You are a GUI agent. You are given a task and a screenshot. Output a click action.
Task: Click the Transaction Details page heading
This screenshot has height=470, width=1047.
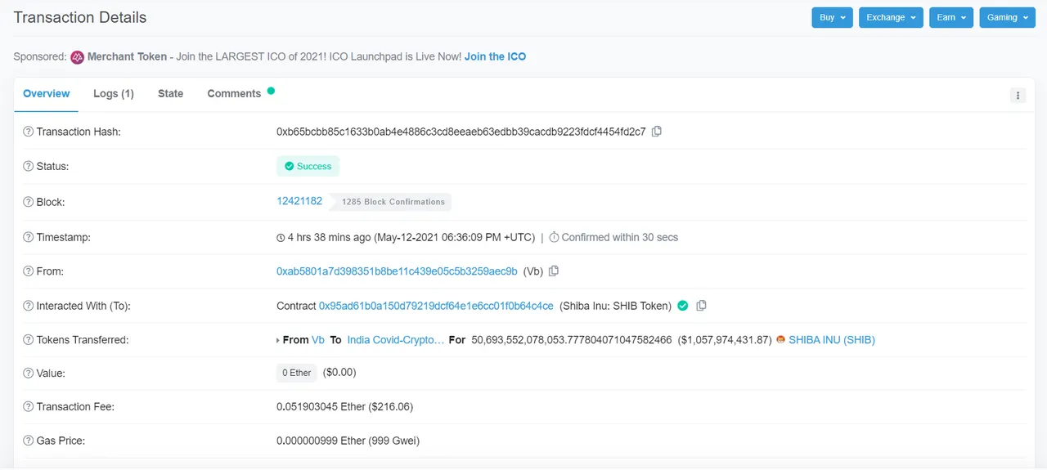(80, 17)
